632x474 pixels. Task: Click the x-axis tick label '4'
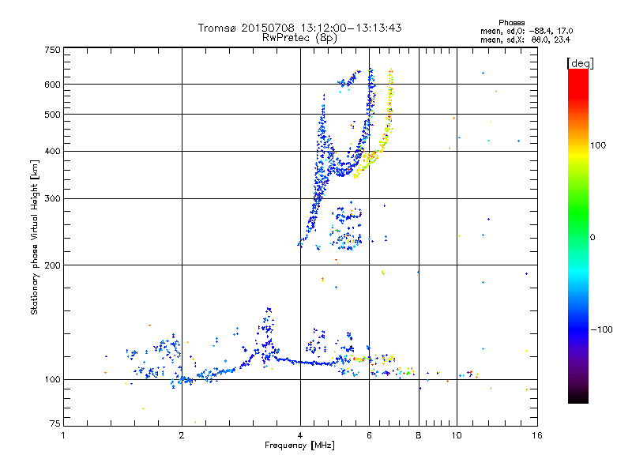(x=300, y=435)
